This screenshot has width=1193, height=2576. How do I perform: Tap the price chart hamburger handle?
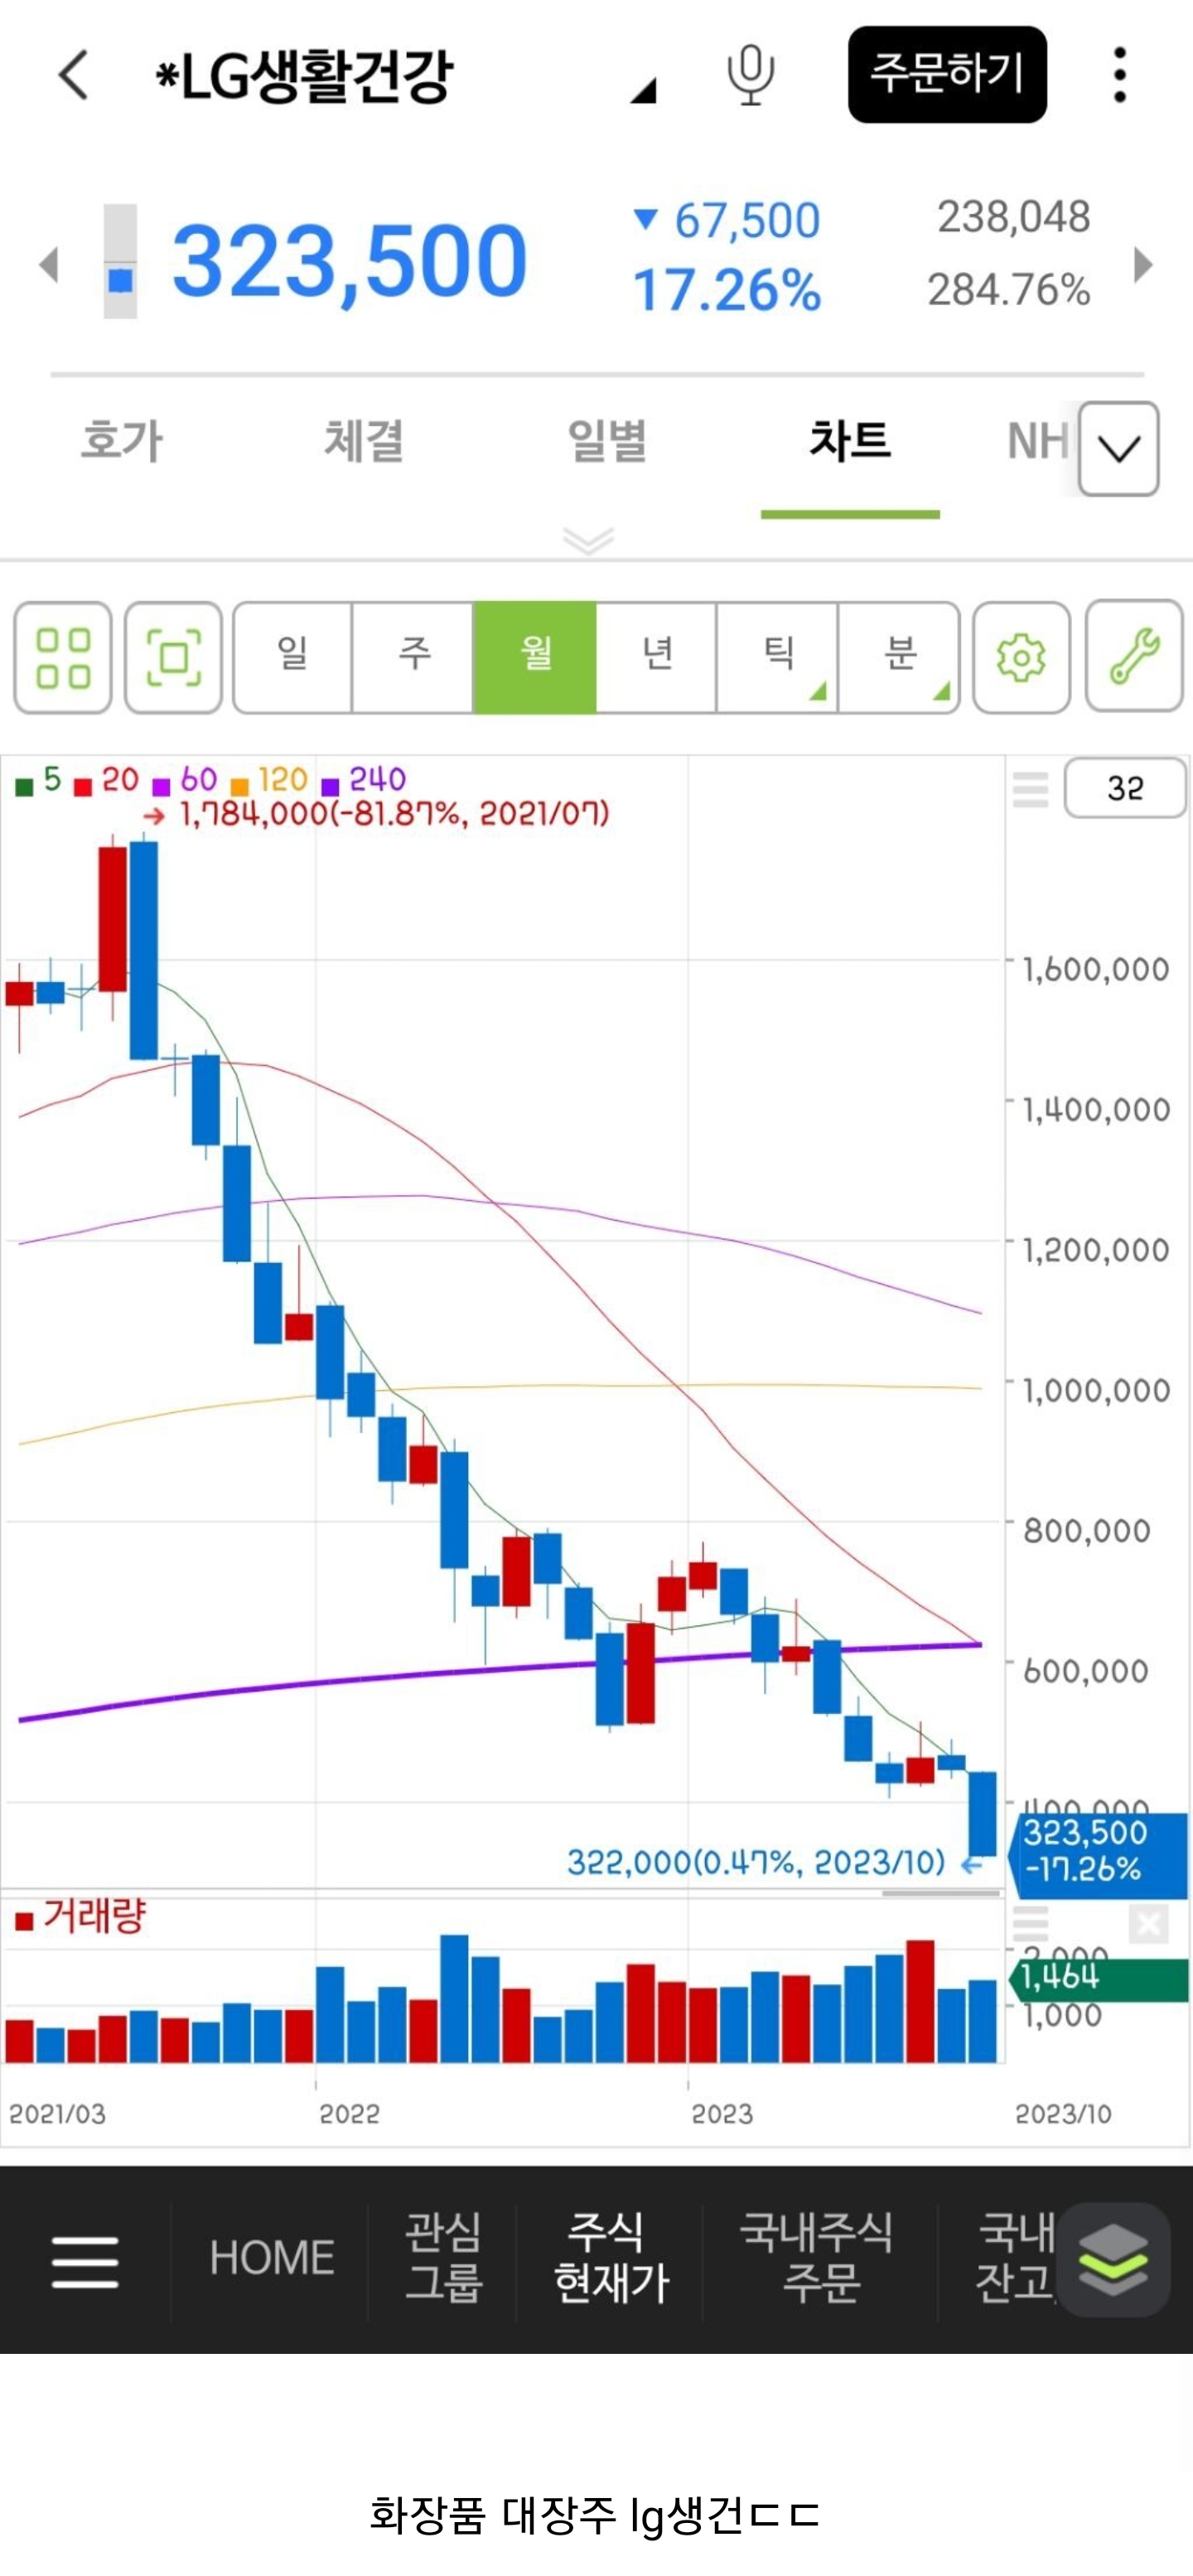pyautogui.click(x=1031, y=789)
